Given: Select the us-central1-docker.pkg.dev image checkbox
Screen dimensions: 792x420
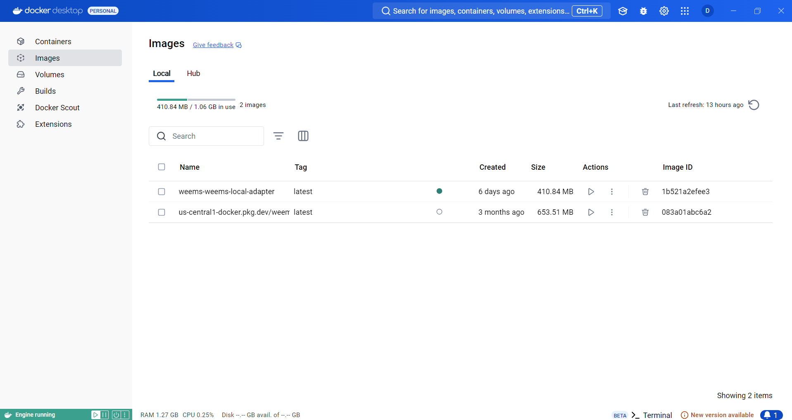Looking at the screenshot, I should [162, 212].
